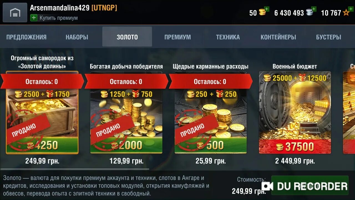
Task: Tap the DU Recorder camera icon
Action: point(267,186)
